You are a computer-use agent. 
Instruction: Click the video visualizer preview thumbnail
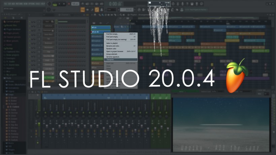221,124
